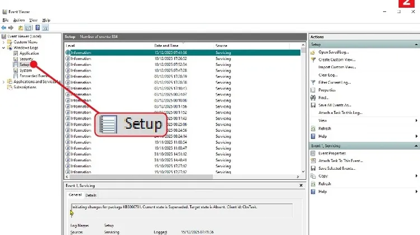Open the Action menu

(x=18, y=20)
